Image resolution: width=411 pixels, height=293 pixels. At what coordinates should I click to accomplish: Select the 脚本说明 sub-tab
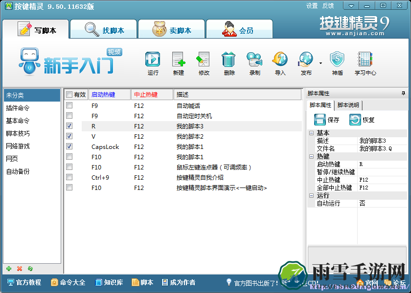click(348, 105)
